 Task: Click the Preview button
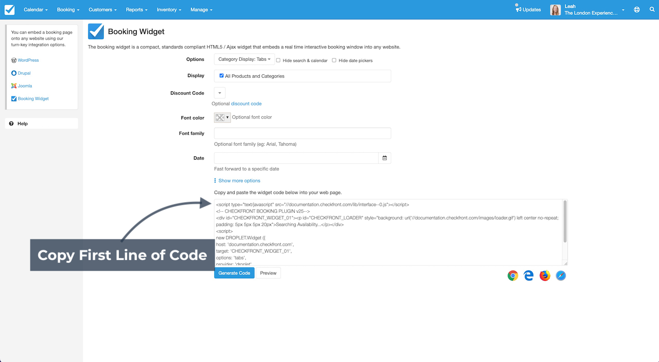268,273
